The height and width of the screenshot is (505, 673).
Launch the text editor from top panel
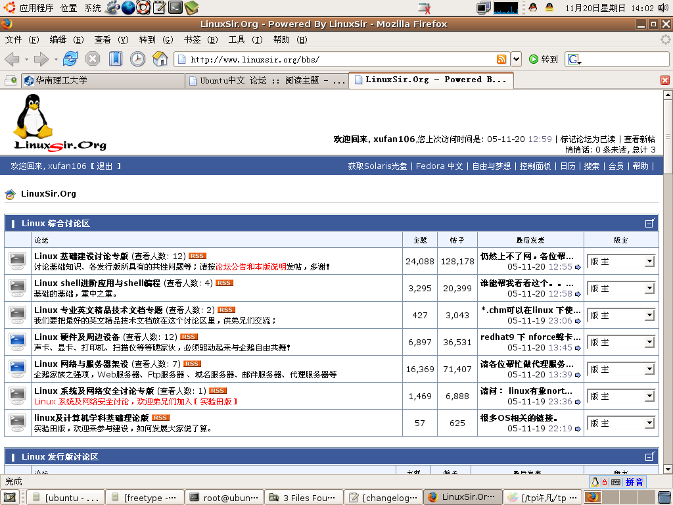(159, 7)
